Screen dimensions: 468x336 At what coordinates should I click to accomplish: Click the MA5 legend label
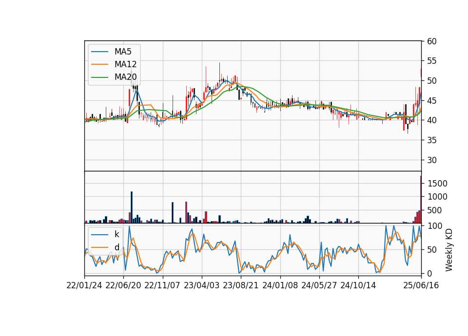click(x=123, y=52)
